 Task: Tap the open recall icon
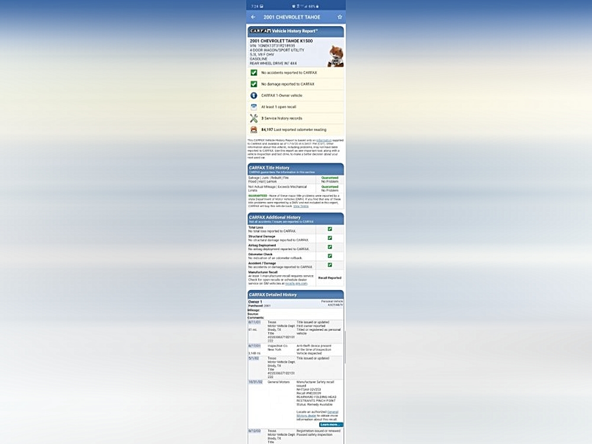(253, 107)
